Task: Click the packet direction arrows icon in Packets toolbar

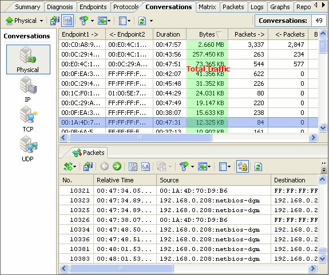Action: click(68, 166)
